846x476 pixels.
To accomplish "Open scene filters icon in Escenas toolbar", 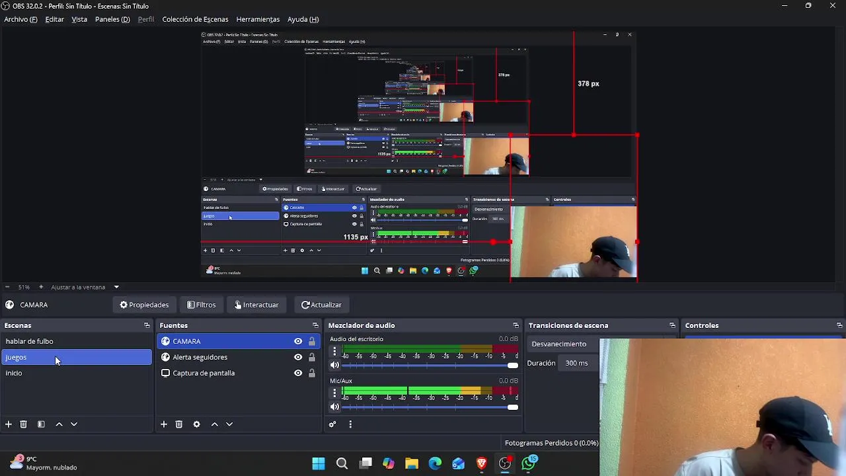I will coord(41,424).
